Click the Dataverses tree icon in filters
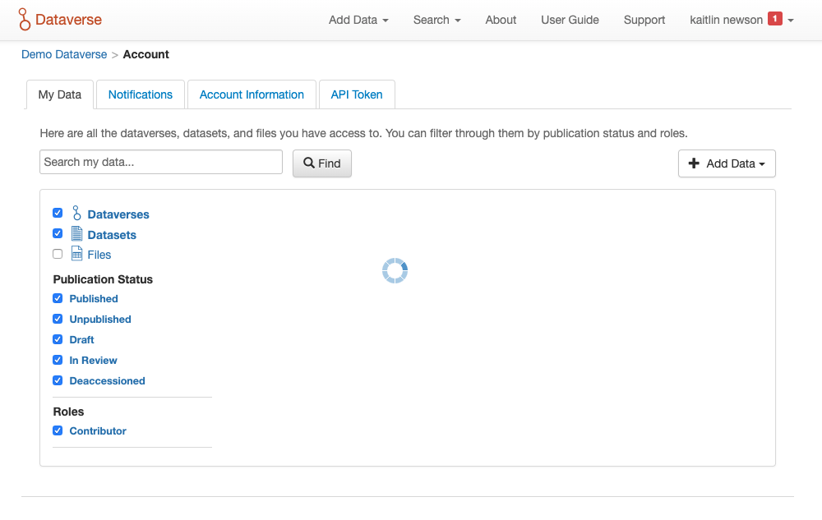Viewport: 822px width, 520px height. (76, 213)
